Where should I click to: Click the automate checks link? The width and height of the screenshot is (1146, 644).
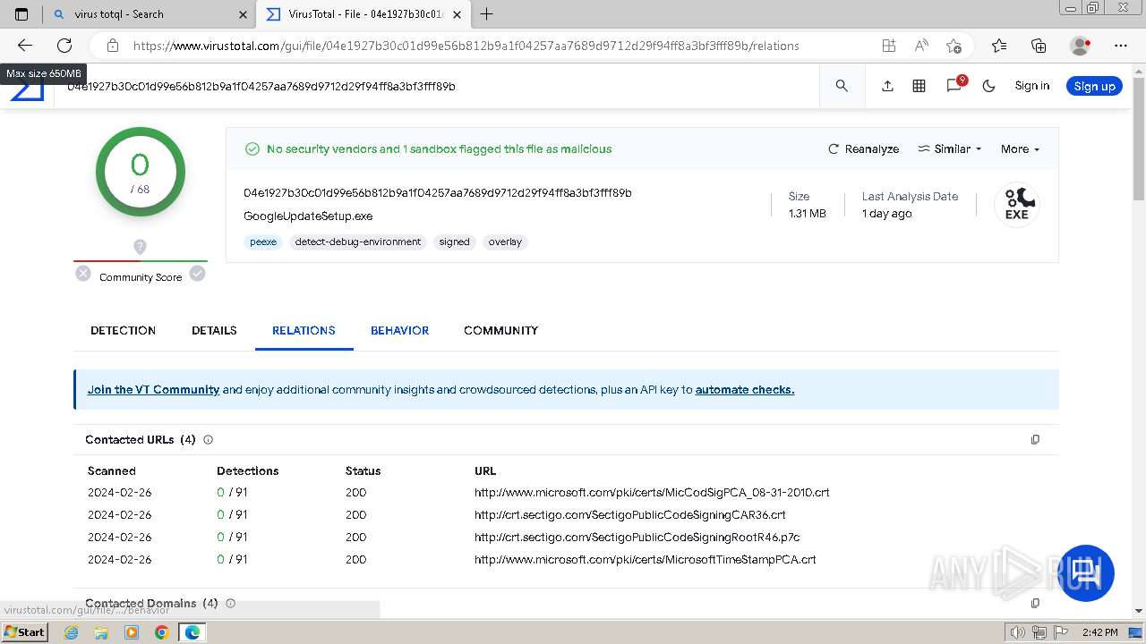[x=745, y=390]
